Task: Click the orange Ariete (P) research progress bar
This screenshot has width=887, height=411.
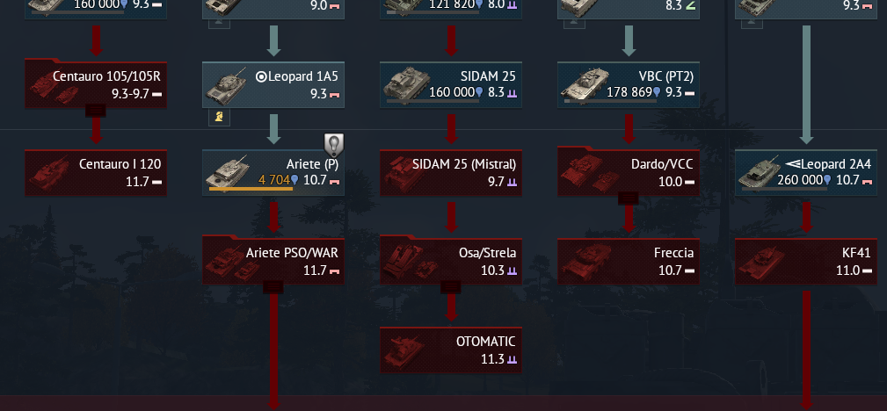Action: tap(251, 189)
